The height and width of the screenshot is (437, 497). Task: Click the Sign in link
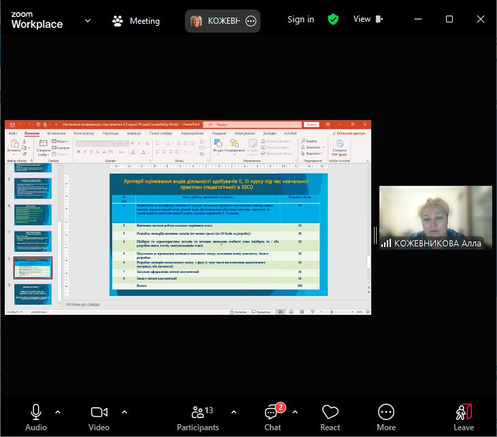[301, 20]
